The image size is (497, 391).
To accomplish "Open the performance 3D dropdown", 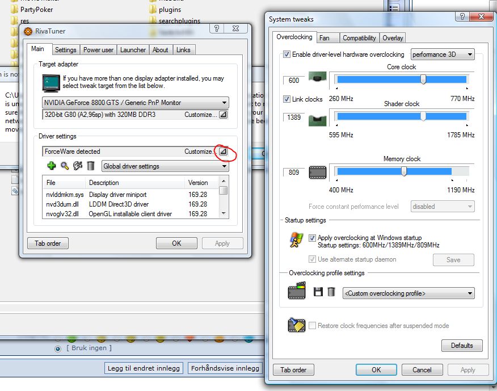I will point(443,54).
